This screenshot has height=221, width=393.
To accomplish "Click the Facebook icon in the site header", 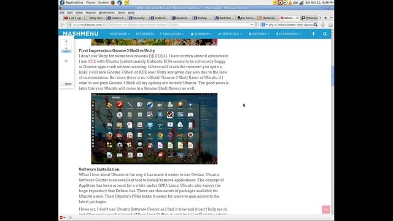I will [313, 34].
